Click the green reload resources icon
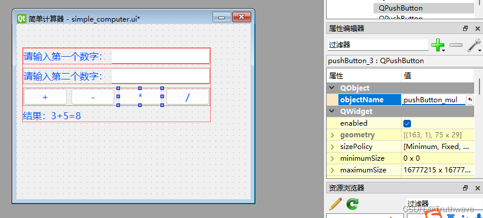Image resolution: width=483 pixels, height=218 pixels. 352,204
